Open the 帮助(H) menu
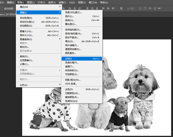The width and height of the screenshot is (173, 137). [104, 2]
